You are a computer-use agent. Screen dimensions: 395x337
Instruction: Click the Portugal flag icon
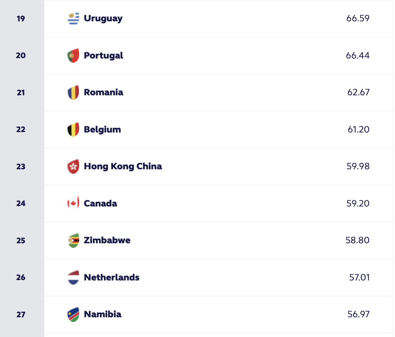73,55
